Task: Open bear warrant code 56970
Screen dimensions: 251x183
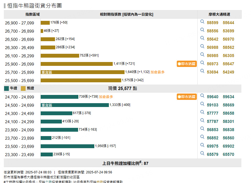Action: pos(228,39)
